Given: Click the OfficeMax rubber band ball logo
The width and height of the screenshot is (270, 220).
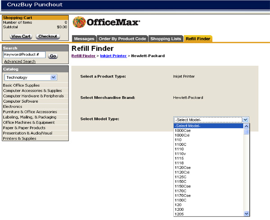Looking at the screenshot, I should (x=79, y=22).
